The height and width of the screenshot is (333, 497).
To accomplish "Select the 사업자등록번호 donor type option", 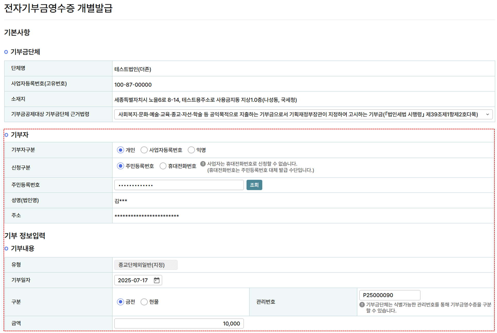I will (x=144, y=150).
